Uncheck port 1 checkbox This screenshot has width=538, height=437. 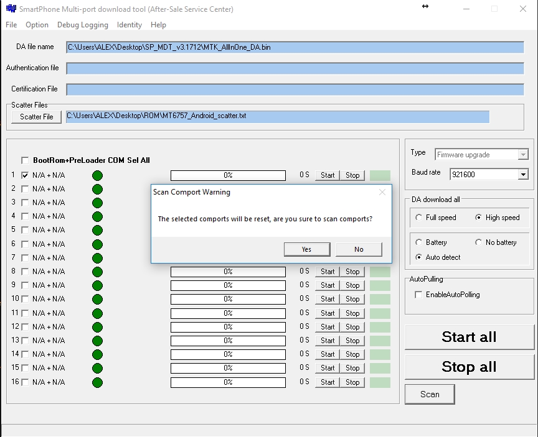(x=25, y=175)
